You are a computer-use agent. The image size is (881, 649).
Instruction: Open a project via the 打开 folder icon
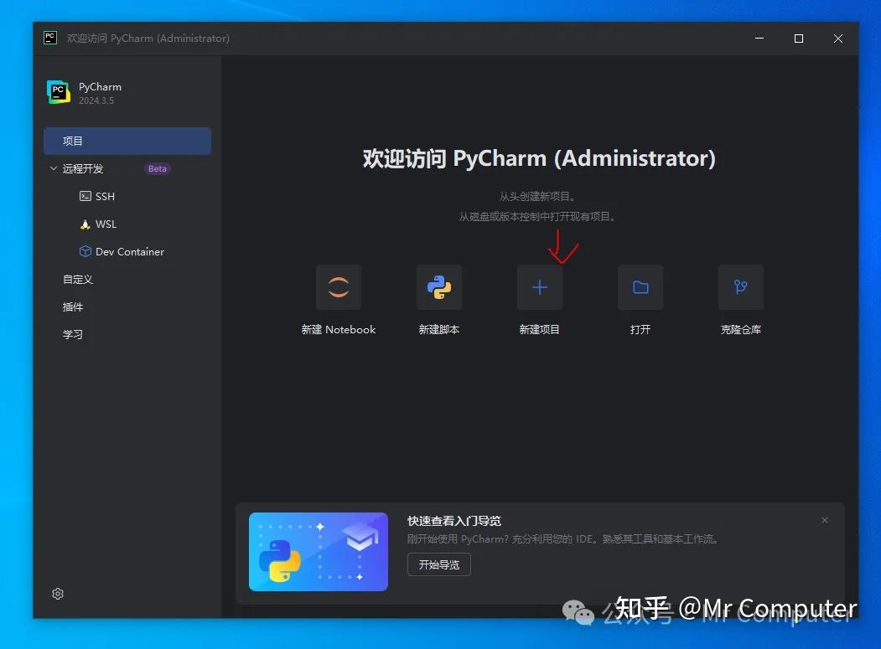click(640, 287)
